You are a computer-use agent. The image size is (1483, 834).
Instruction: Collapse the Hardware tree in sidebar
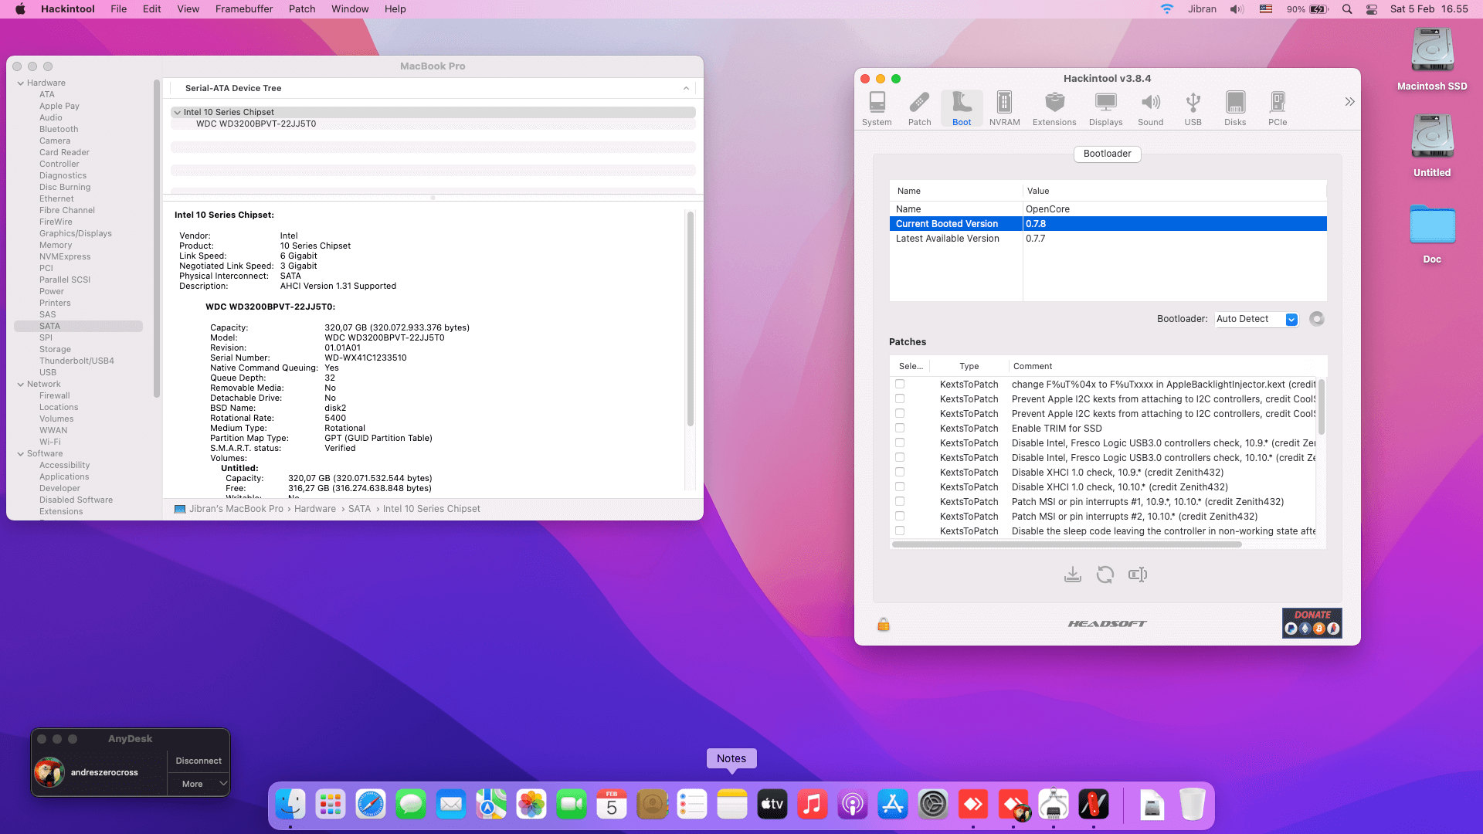[x=21, y=83]
